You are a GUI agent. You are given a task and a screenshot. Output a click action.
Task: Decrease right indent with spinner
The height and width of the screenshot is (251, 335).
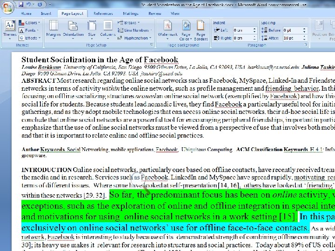[x=255, y=40]
